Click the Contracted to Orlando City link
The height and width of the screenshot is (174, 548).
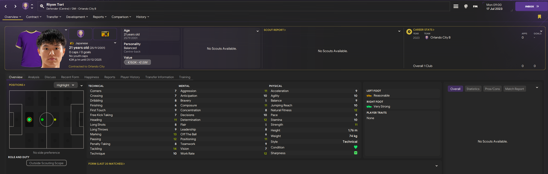tap(86, 67)
